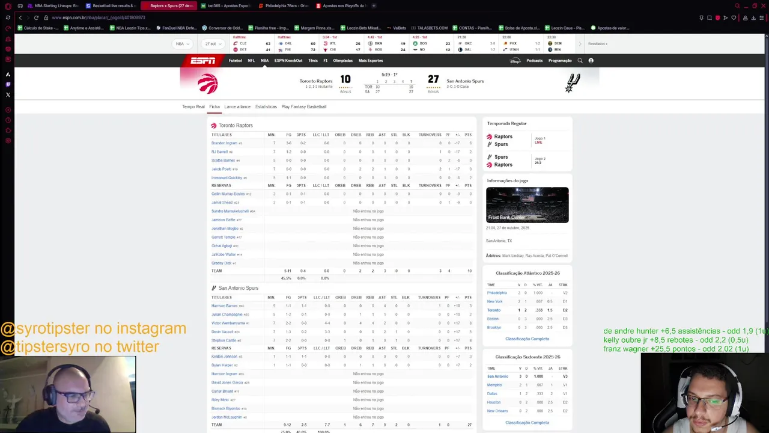The width and height of the screenshot is (769, 433).
Task: Open the downloads icon in toolbar
Action: click(752, 17)
